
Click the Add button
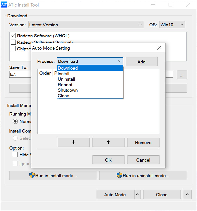141,62
